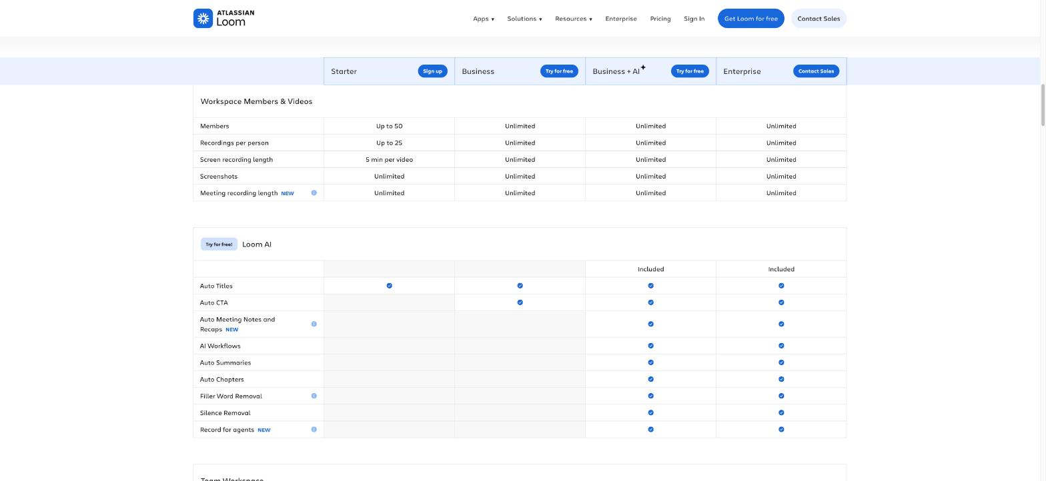Click Auto Titles checkmark under Starter
This screenshot has height=481, width=1046.
tap(390, 286)
